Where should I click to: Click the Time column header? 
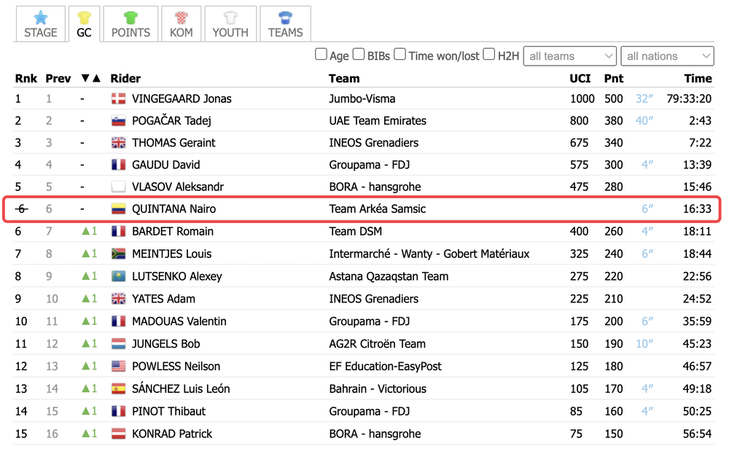pos(698,78)
